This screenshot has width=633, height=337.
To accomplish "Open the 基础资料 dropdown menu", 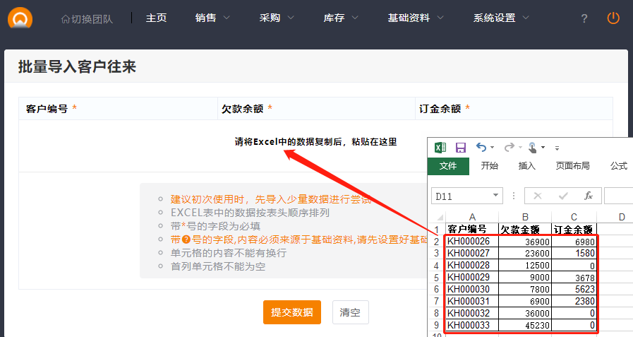I will [x=416, y=18].
